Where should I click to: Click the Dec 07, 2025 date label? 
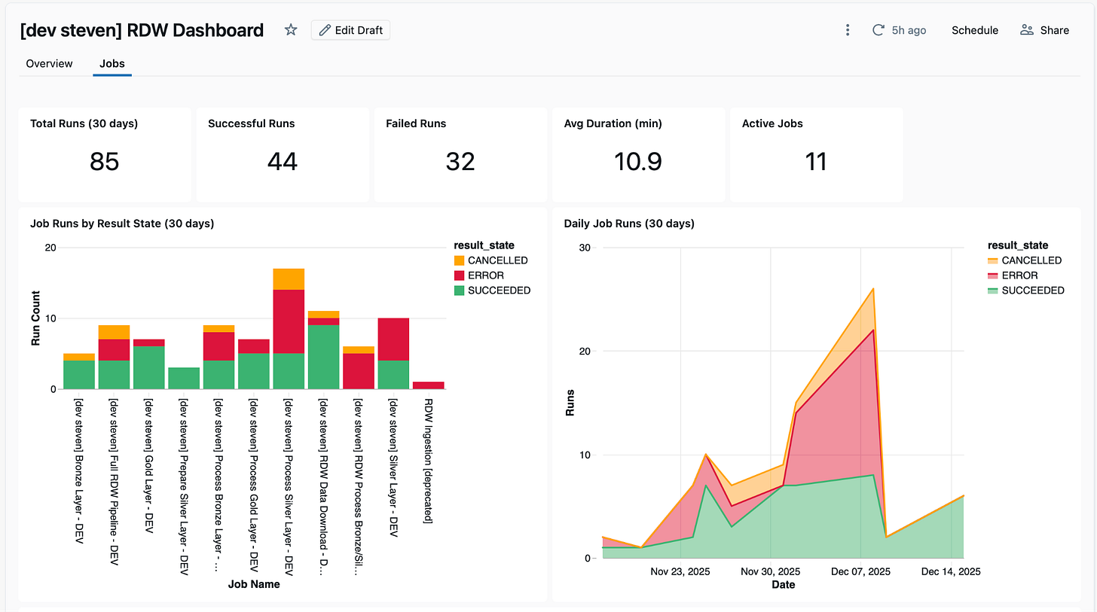pyautogui.click(x=860, y=572)
